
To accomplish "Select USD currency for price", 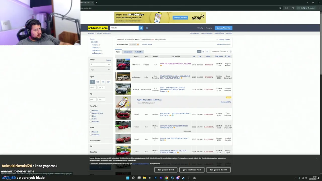I will (98, 82).
